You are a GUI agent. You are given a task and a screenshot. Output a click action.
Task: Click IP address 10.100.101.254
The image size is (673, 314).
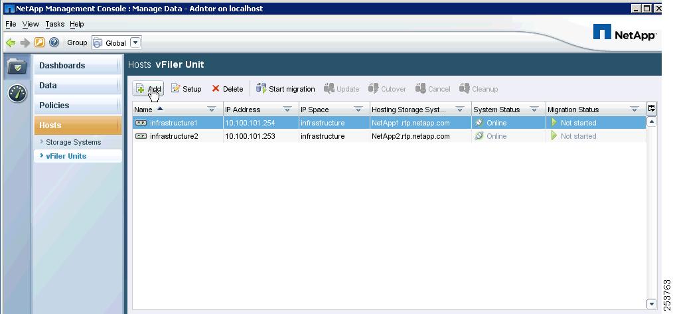pyautogui.click(x=250, y=123)
